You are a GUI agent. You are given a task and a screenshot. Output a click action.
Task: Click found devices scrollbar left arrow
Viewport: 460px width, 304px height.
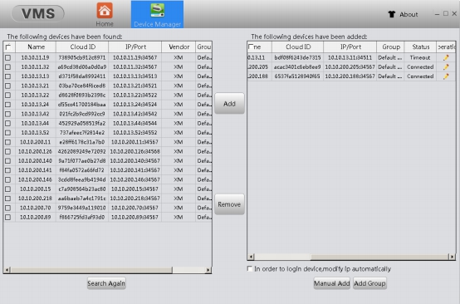point(7,270)
